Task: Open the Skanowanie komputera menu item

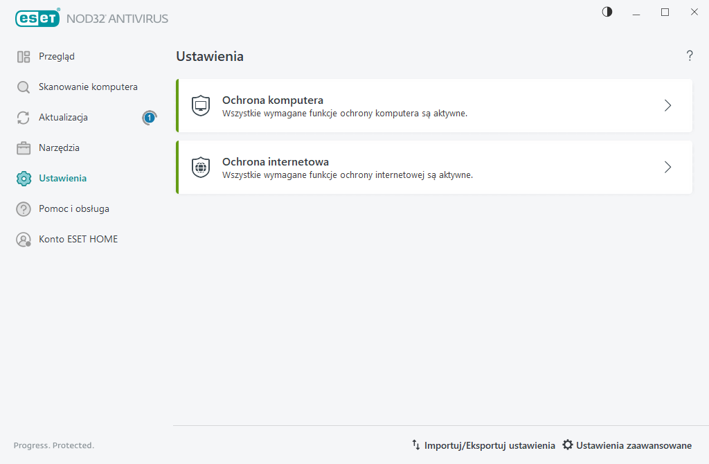Action: point(88,87)
